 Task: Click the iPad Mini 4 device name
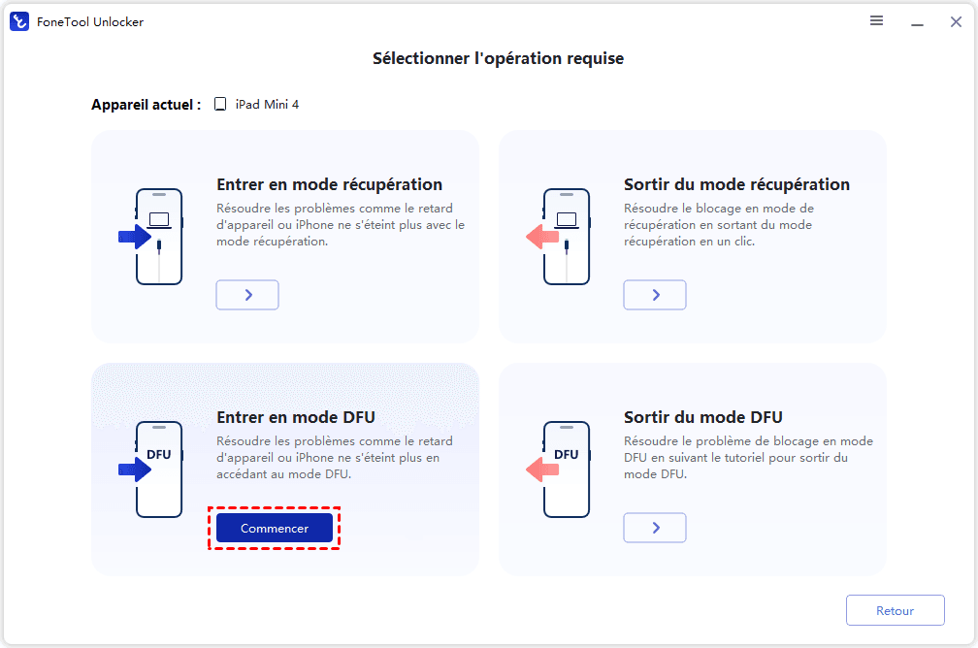pyautogui.click(x=267, y=104)
